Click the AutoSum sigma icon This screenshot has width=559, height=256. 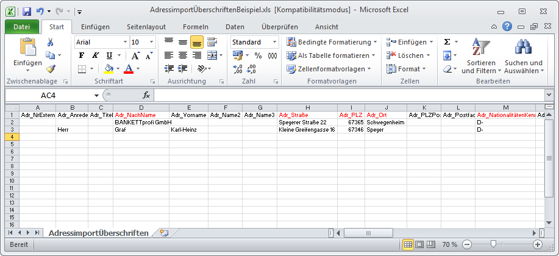447,42
